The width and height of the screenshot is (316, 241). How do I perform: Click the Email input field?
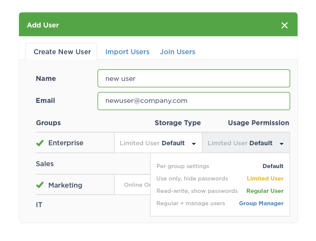point(194,101)
